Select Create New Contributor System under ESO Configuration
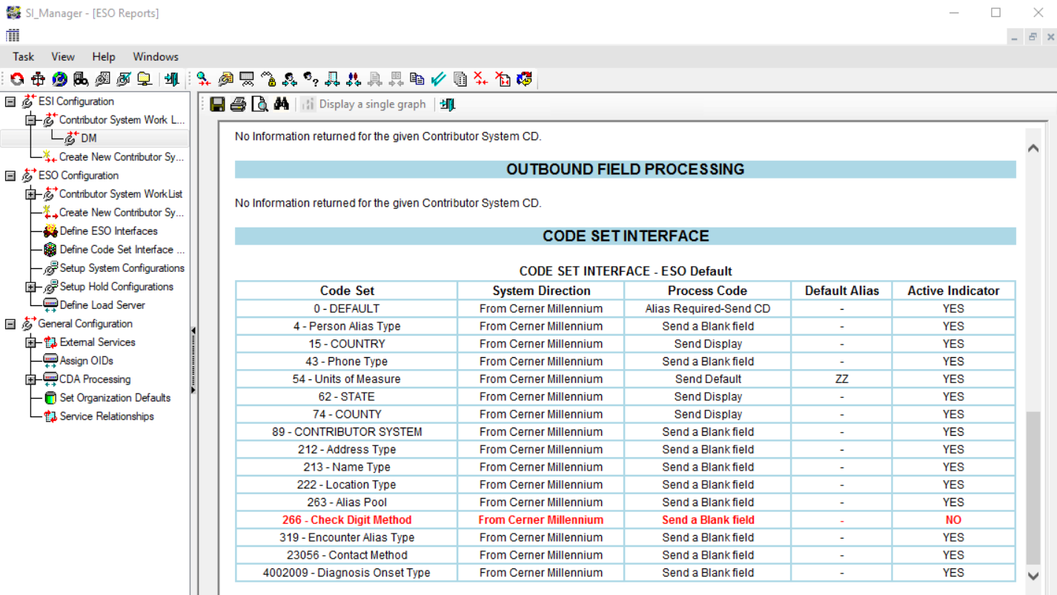The width and height of the screenshot is (1057, 595). (122, 213)
